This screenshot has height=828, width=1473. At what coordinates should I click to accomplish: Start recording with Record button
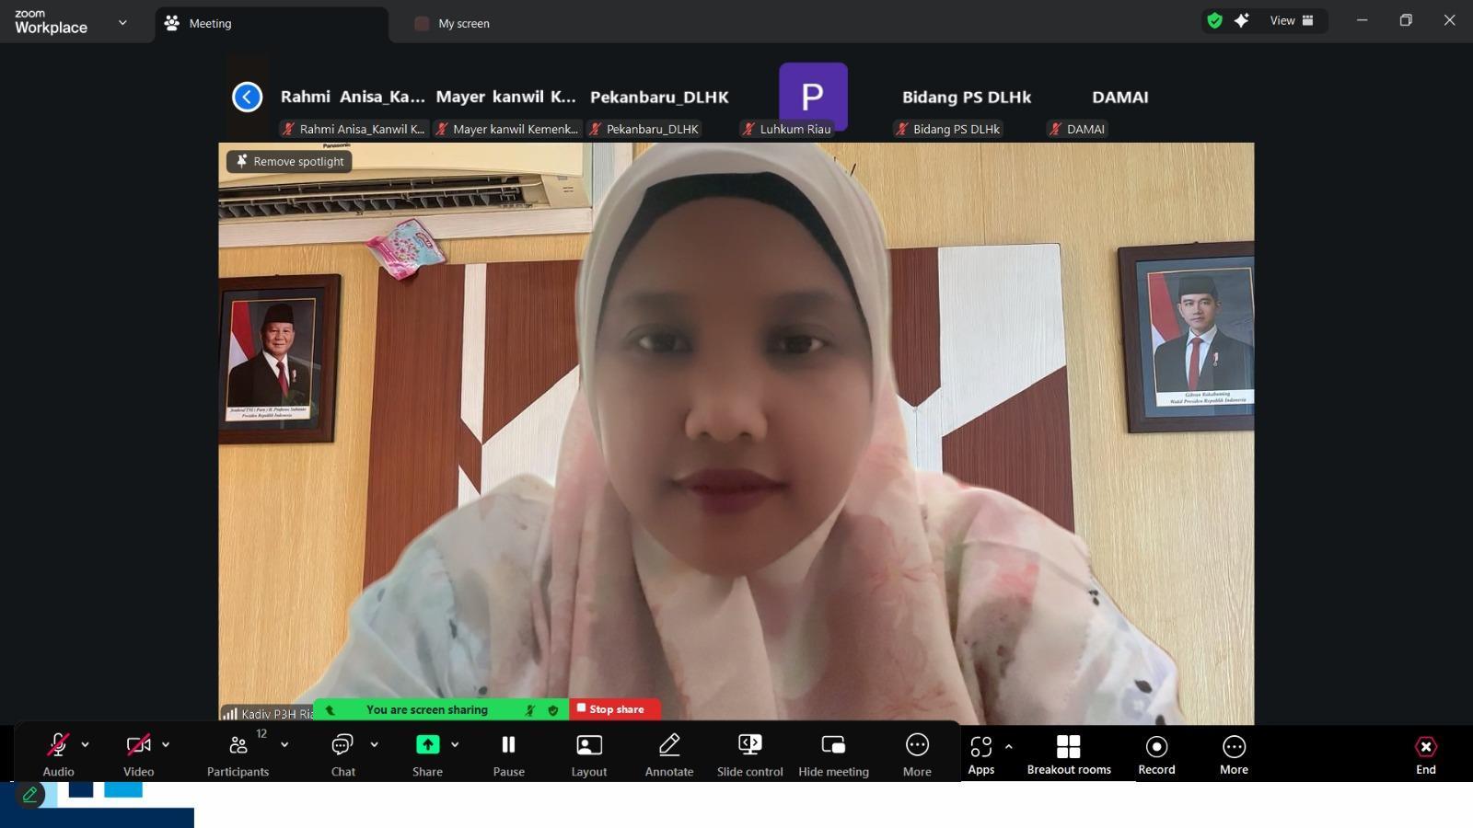(1156, 753)
